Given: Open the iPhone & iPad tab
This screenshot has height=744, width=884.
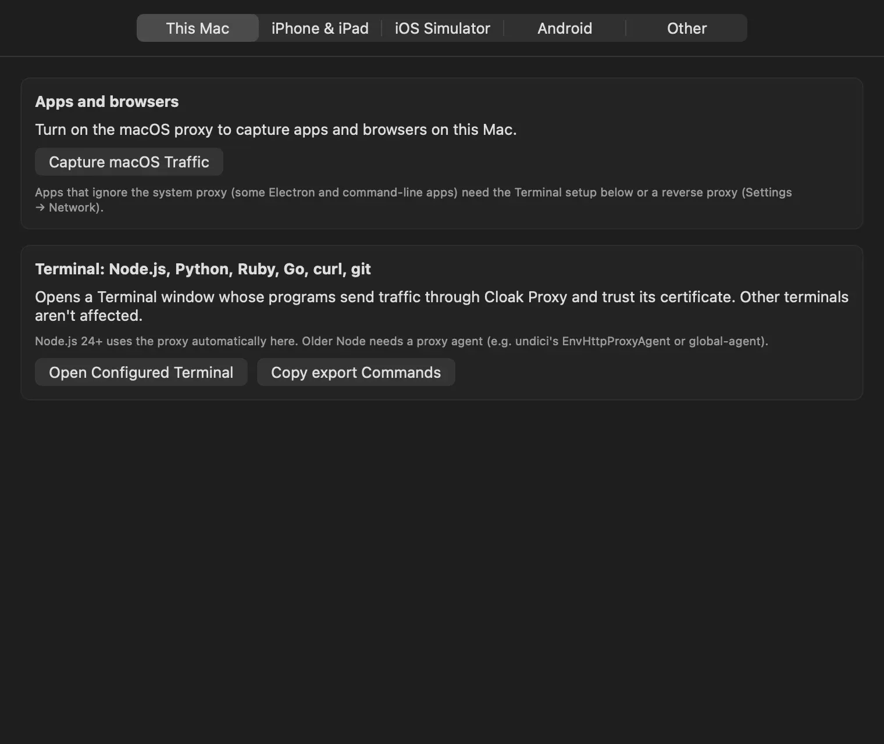Looking at the screenshot, I should (x=320, y=28).
